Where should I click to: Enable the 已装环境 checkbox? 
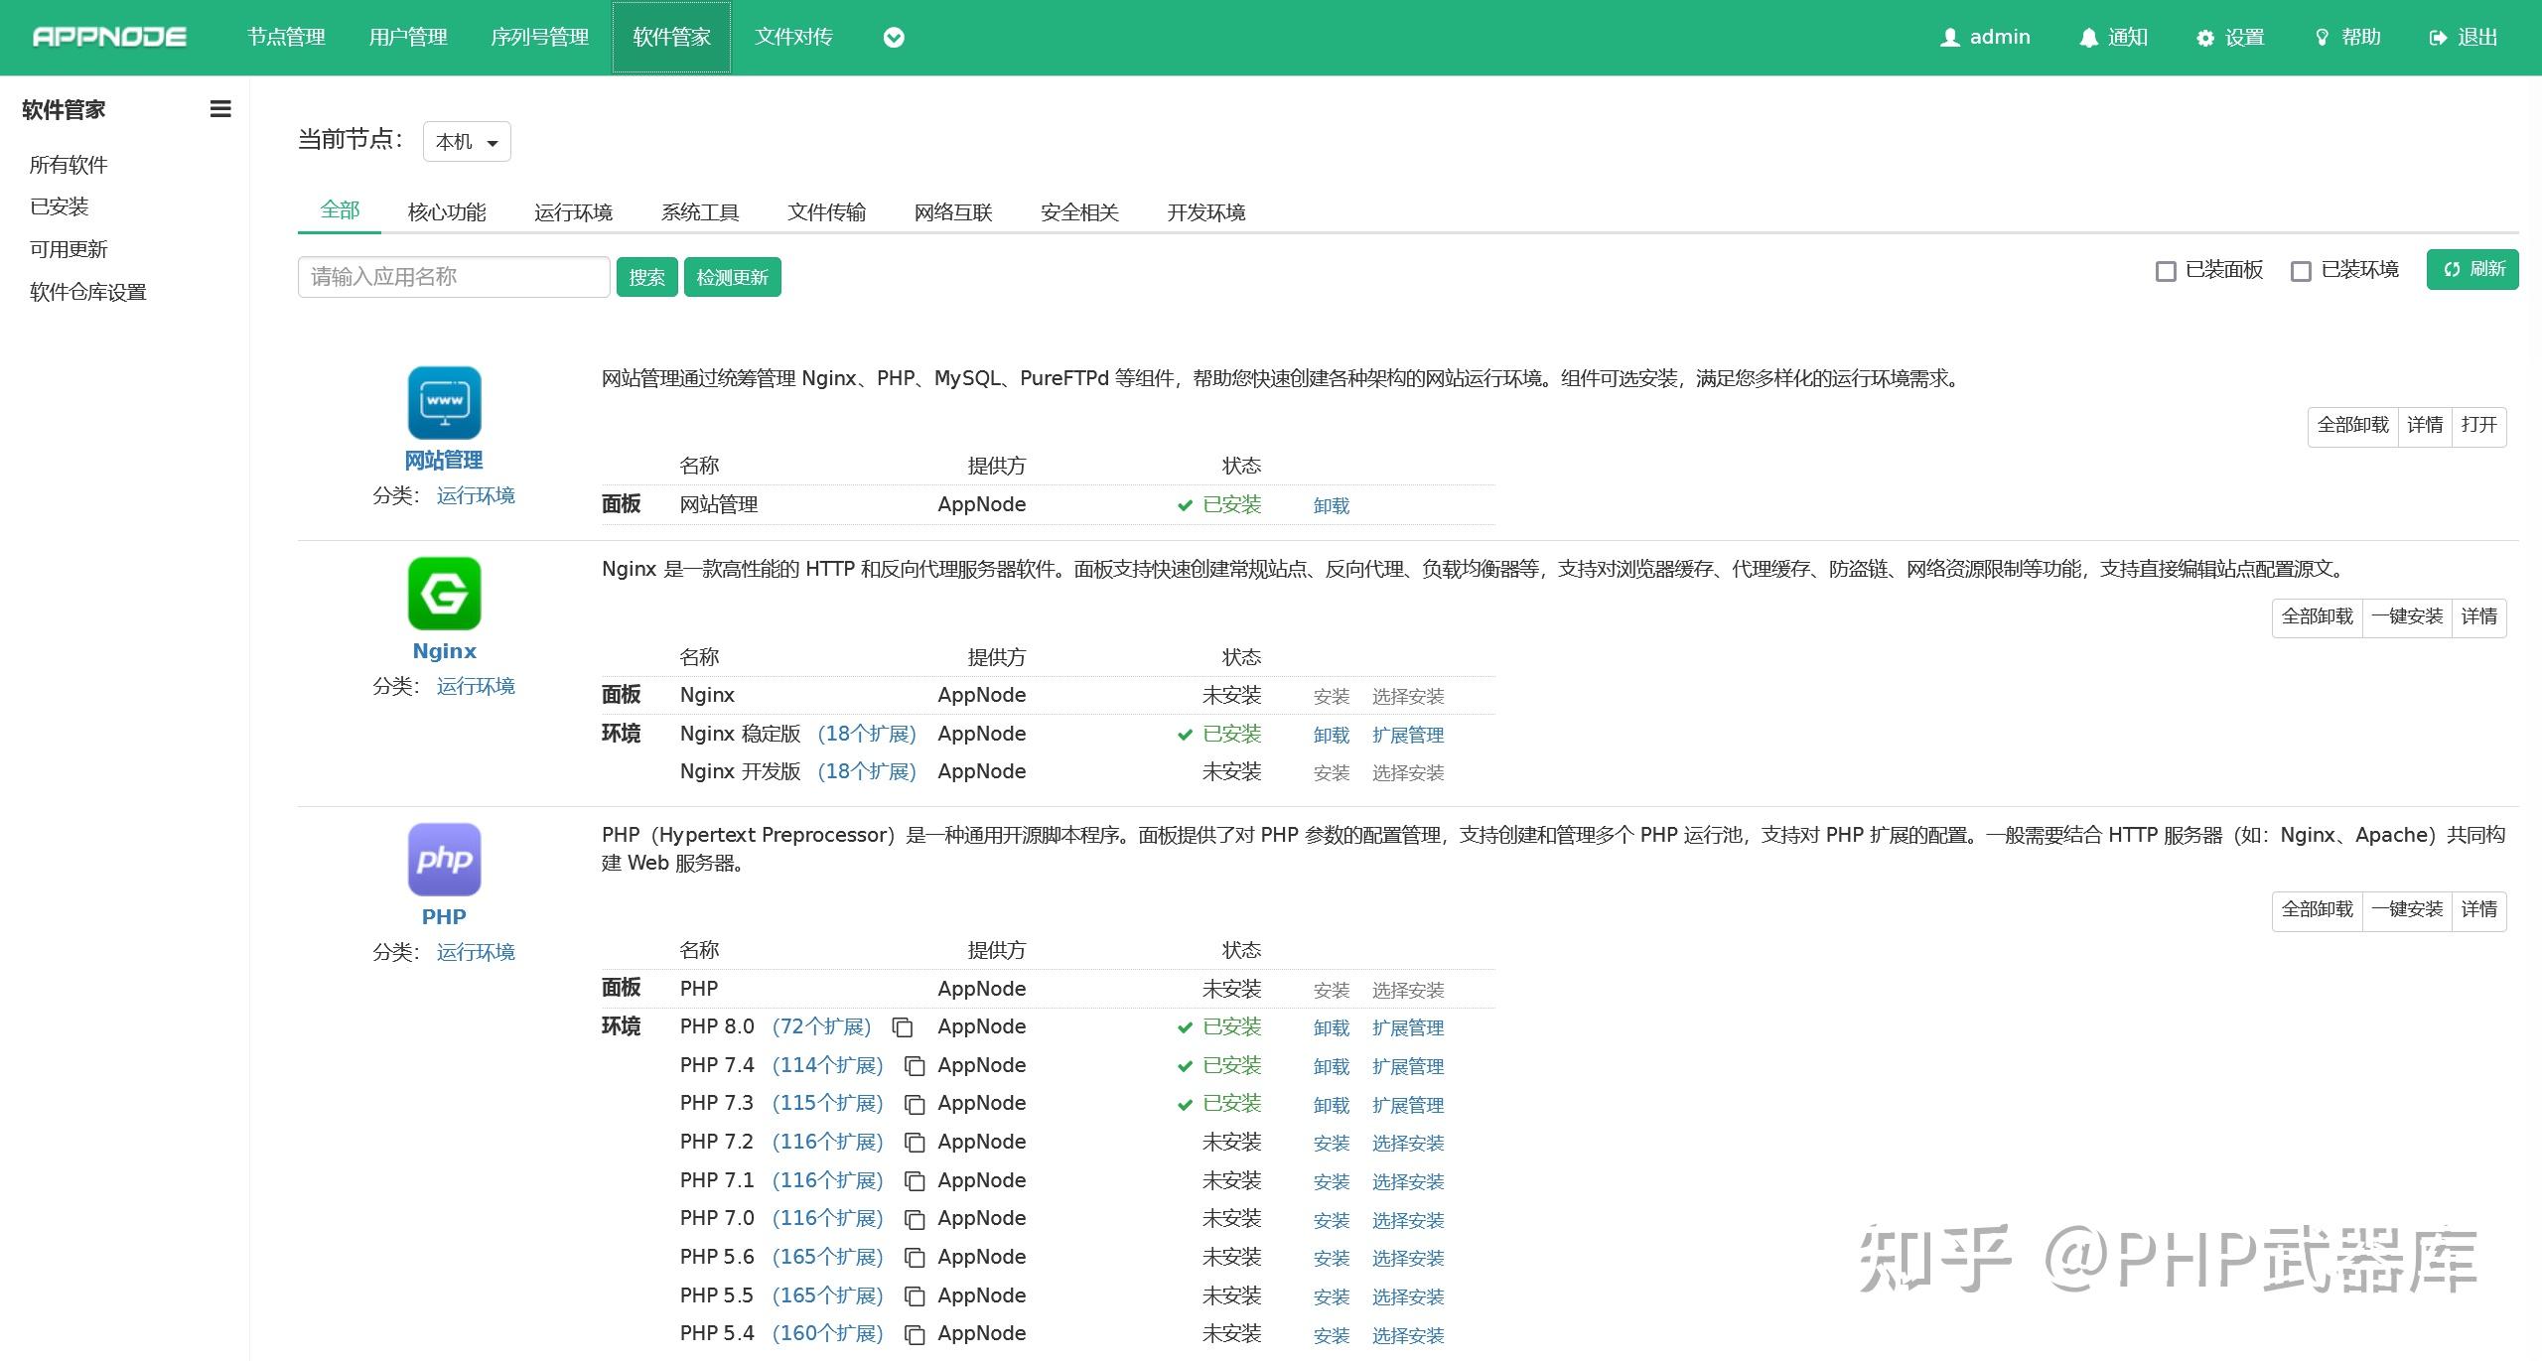pyautogui.click(x=2302, y=270)
